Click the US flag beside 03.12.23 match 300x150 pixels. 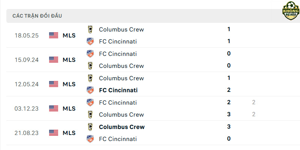tap(54, 108)
